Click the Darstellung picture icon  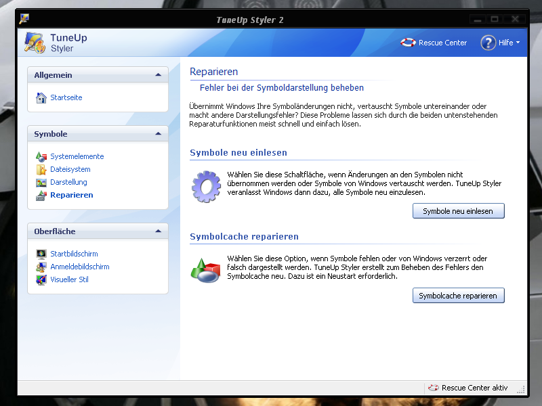pos(41,182)
